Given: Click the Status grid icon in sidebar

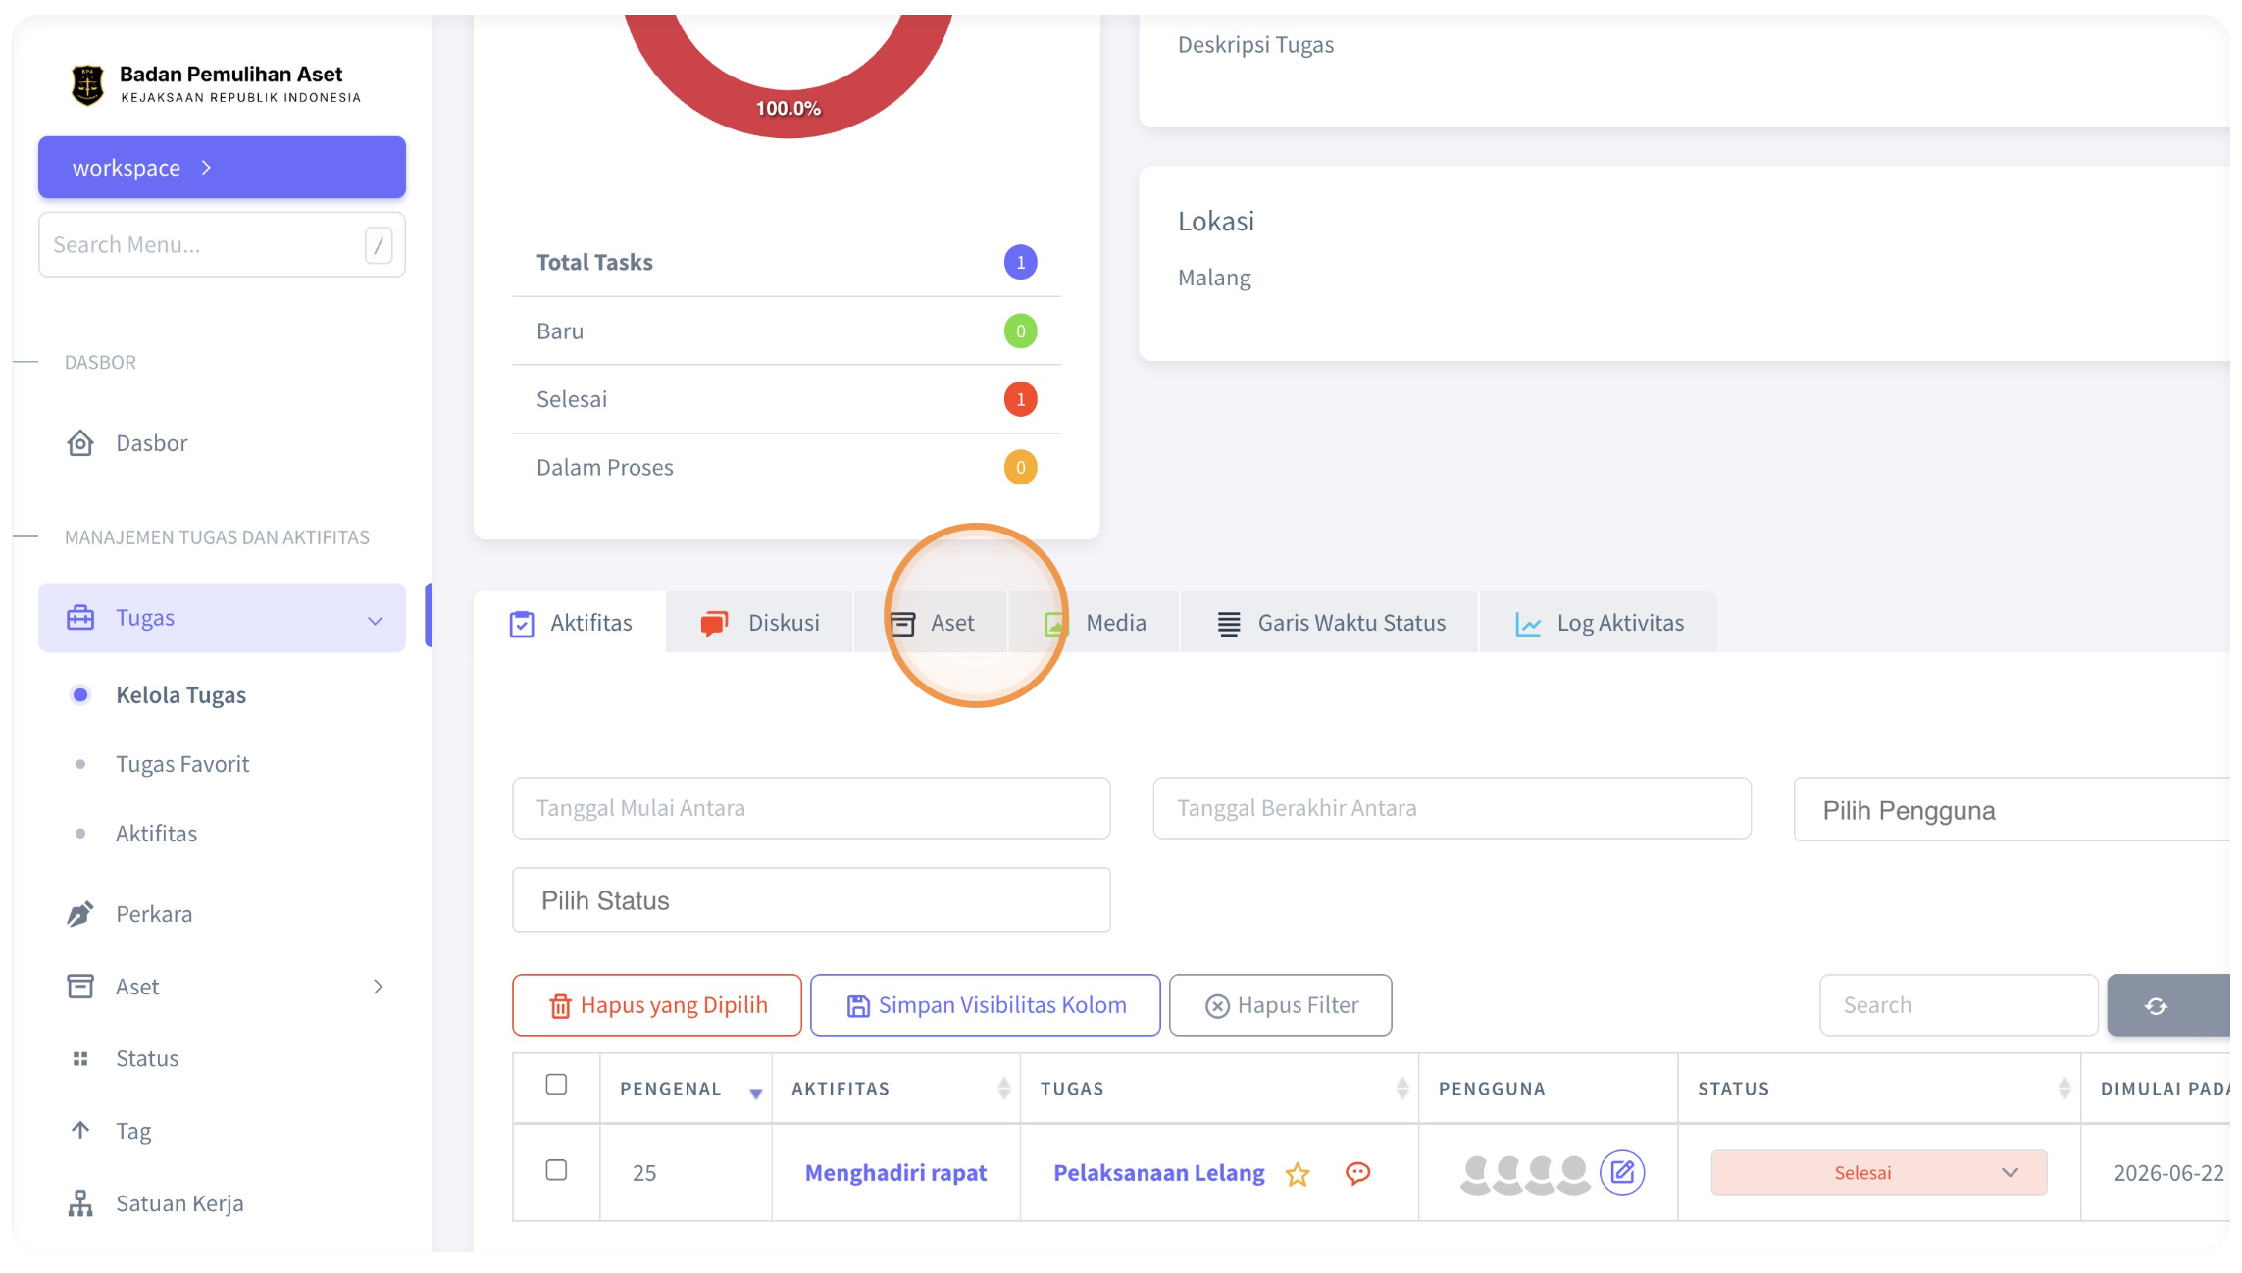Looking at the screenshot, I should click(80, 1058).
